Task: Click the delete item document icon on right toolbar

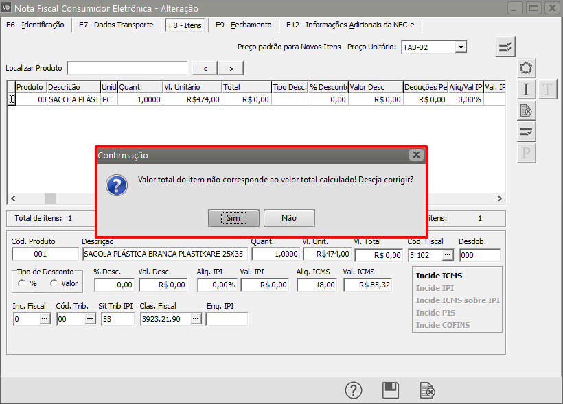Action: (x=526, y=110)
